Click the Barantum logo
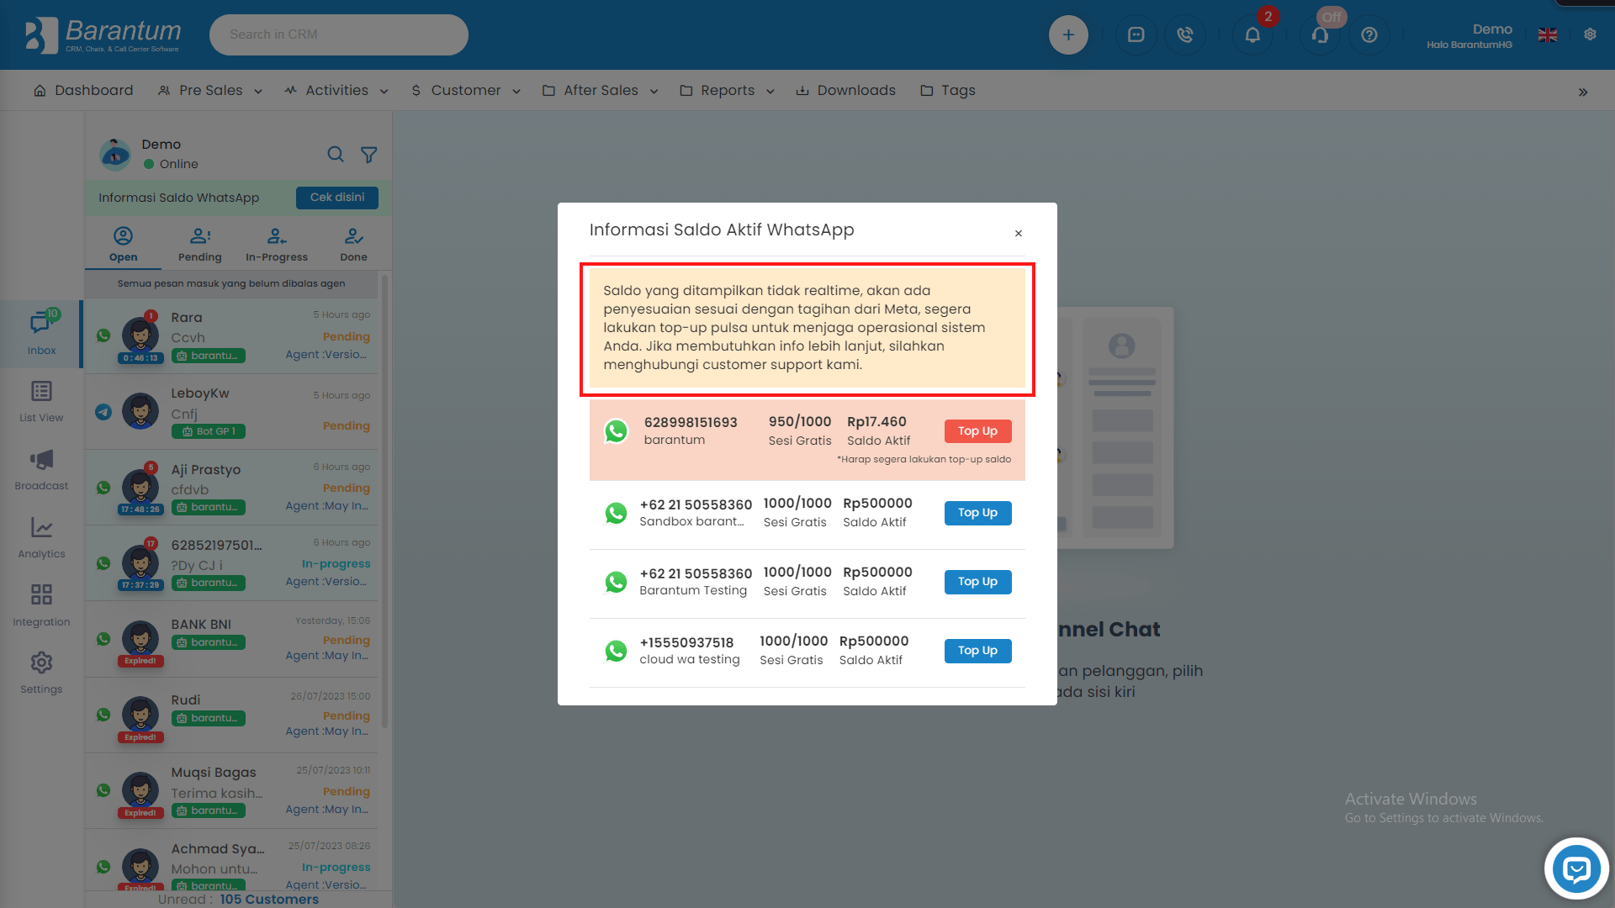 103,34
